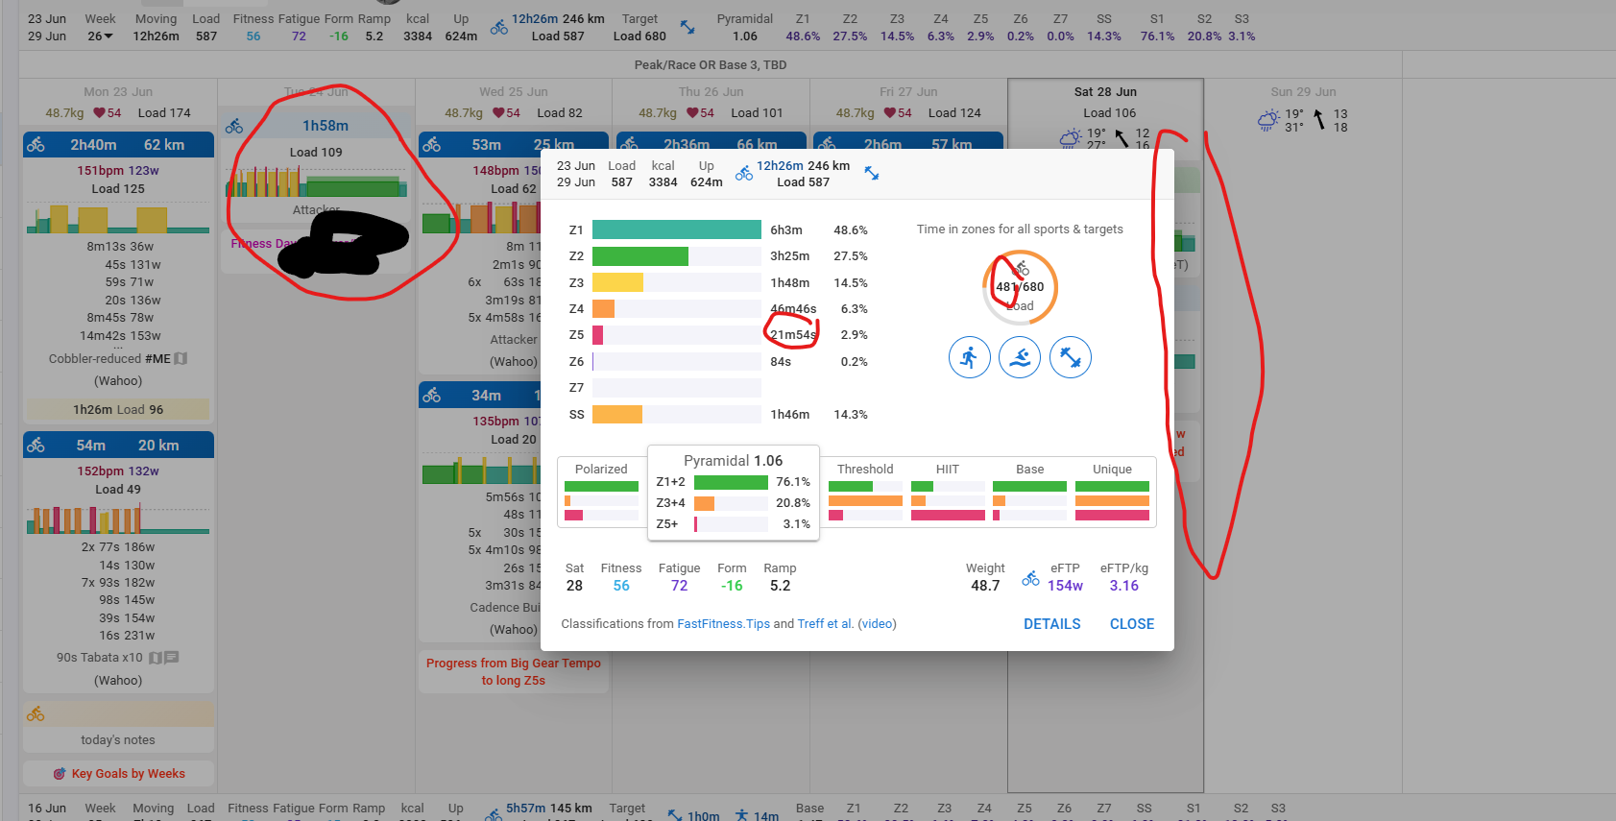This screenshot has width=1616, height=821.
Task: Open the FastFitness.Tips link
Action: 723,624
